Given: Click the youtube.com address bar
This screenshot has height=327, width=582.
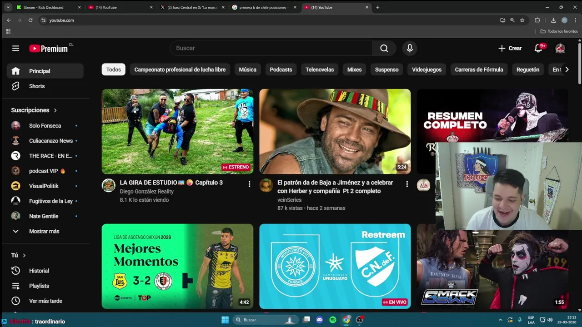Looking at the screenshot, I should click(268, 20).
